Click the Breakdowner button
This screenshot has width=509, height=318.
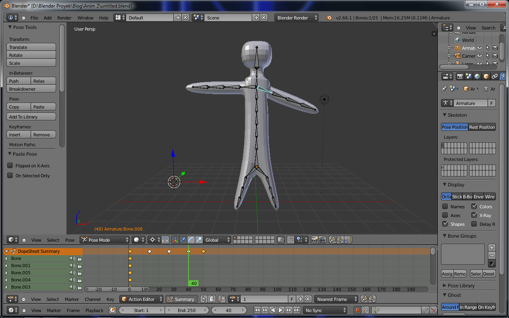coord(31,89)
